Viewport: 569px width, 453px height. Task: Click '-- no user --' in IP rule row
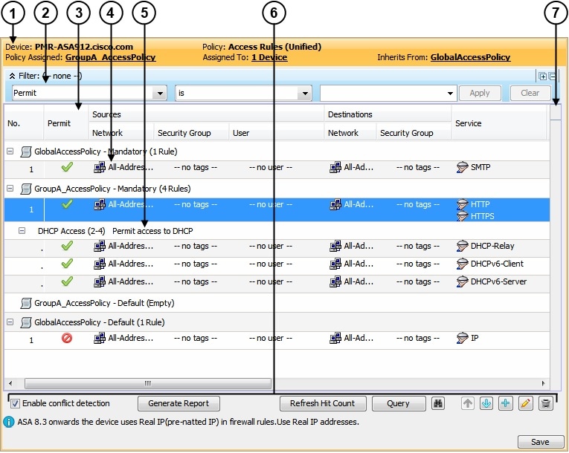271,338
